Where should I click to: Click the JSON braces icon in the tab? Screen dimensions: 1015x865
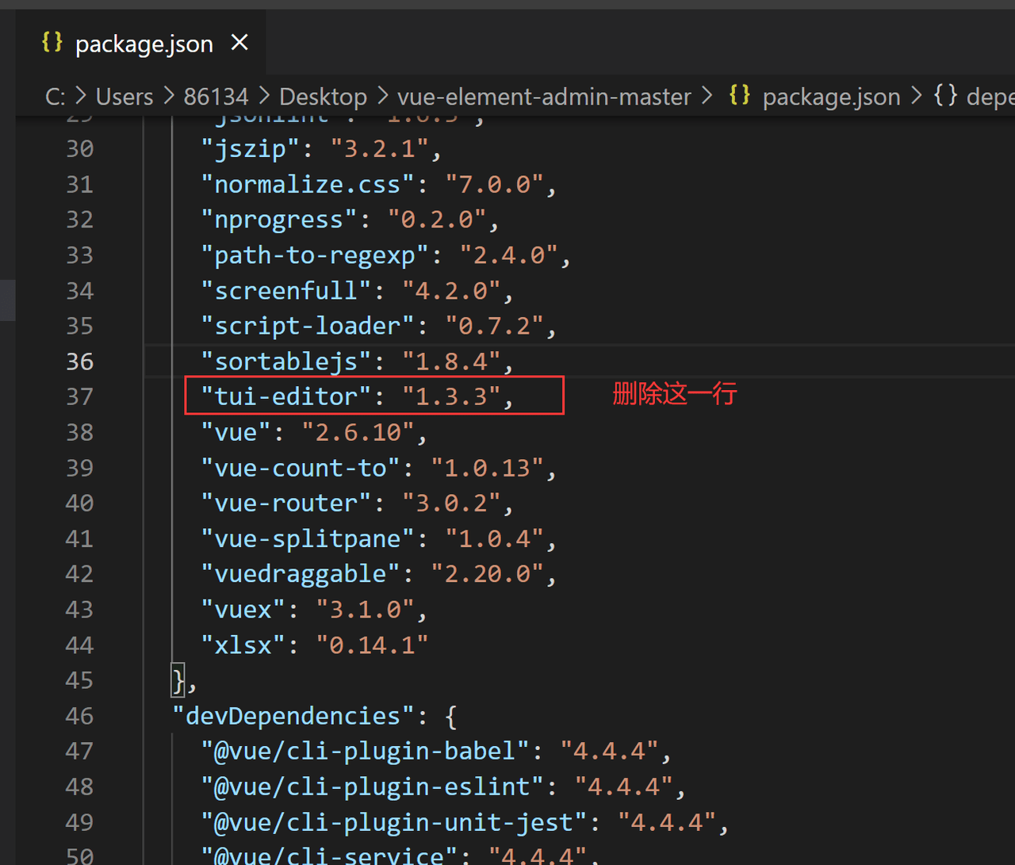(x=52, y=42)
